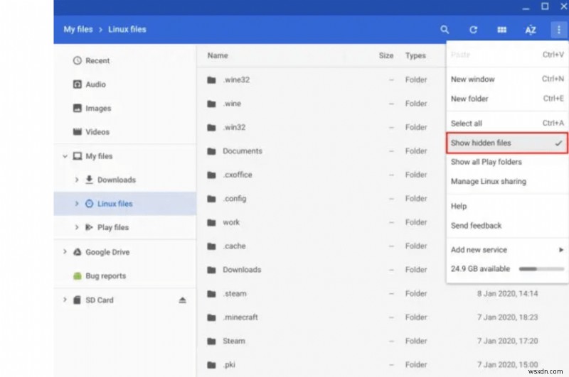The width and height of the screenshot is (569, 377).
Task: Open Bug reports in the sidebar
Action: [x=125, y=276]
